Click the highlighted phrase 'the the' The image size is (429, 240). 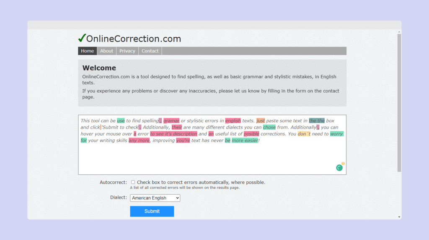[317, 121]
